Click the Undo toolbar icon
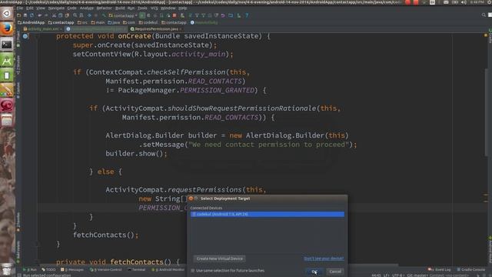 tap(39, 15)
